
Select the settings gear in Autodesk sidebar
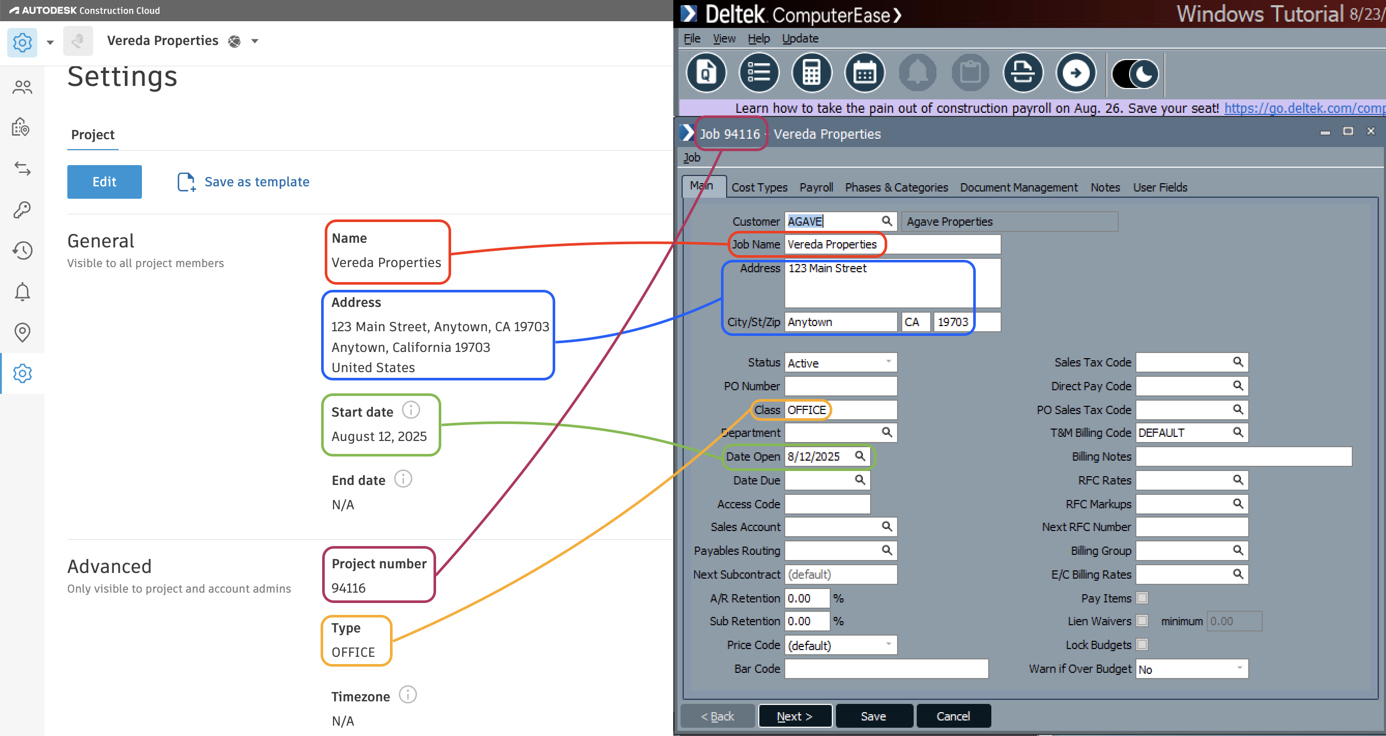coord(22,373)
